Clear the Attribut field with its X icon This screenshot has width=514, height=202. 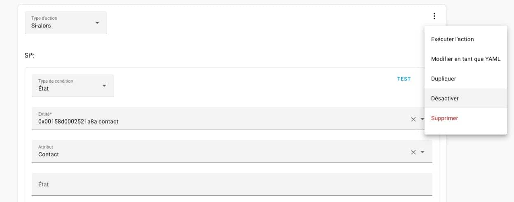[x=413, y=152]
